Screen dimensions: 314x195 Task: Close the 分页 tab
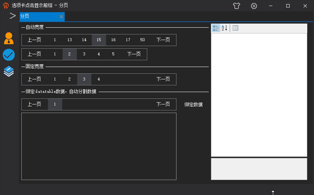61,16
